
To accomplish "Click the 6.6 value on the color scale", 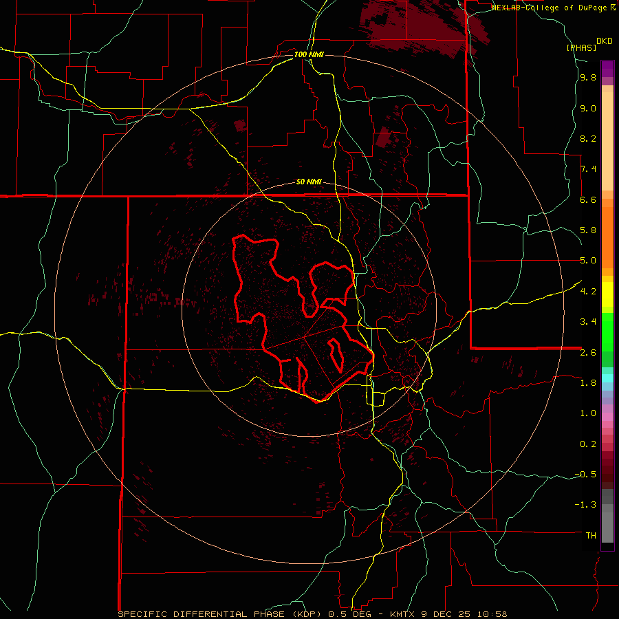I will 588,200.
